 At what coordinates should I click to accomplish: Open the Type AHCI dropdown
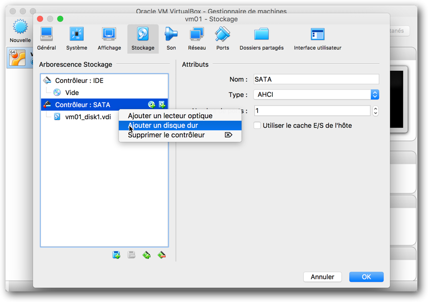[316, 94]
